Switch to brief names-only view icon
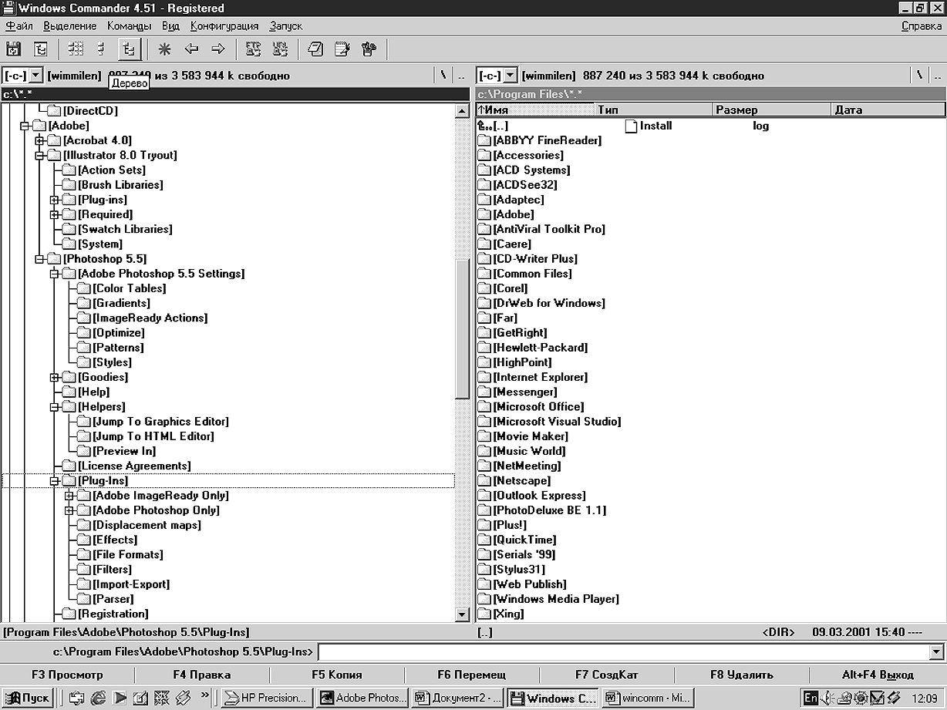 [x=76, y=49]
